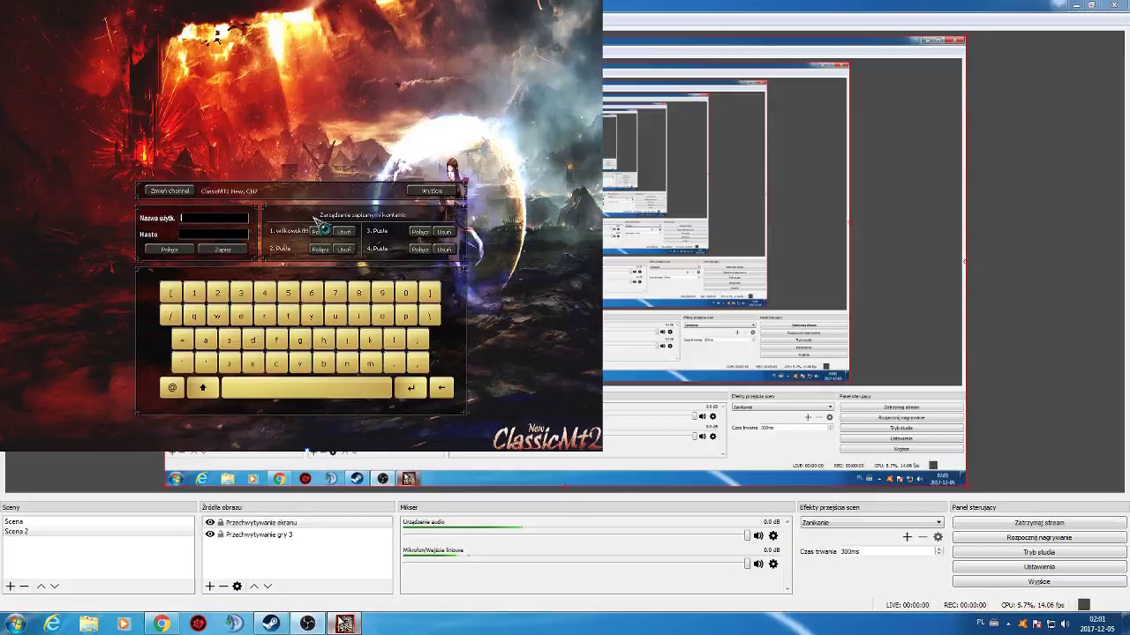This screenshot has width=1130, height=635.
Task: Toggle lock on Przechwytywanie gry 3 source
Action: pos(221,534)
